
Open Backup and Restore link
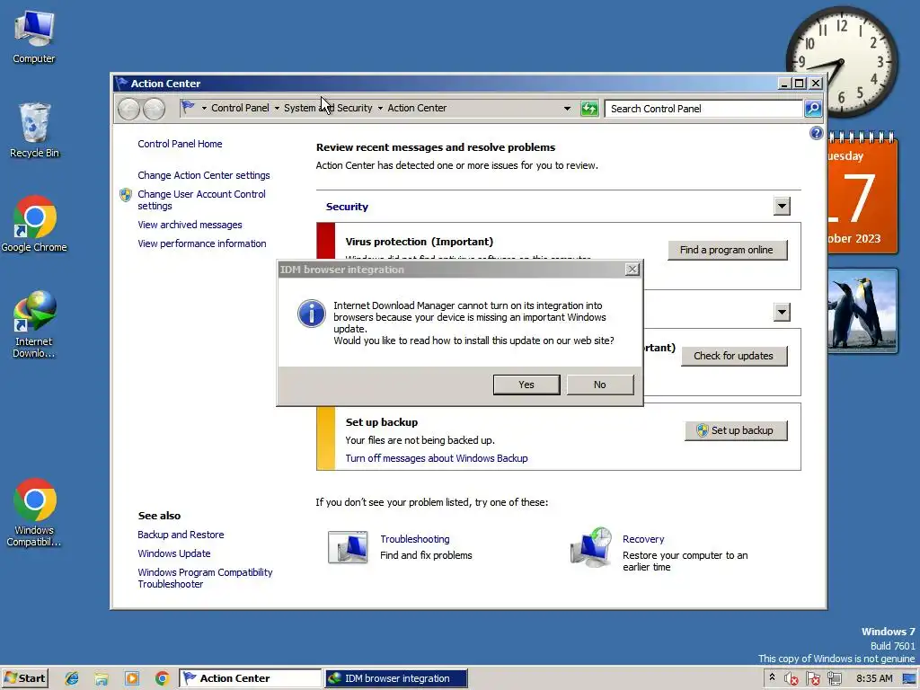(x=181, y=535)
